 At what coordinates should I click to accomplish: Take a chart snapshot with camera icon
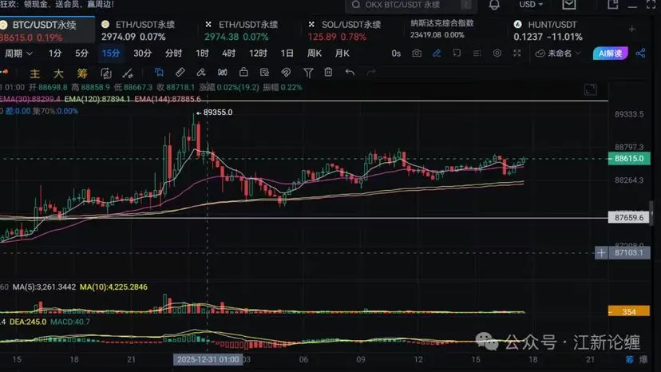(x=417, y=53)
